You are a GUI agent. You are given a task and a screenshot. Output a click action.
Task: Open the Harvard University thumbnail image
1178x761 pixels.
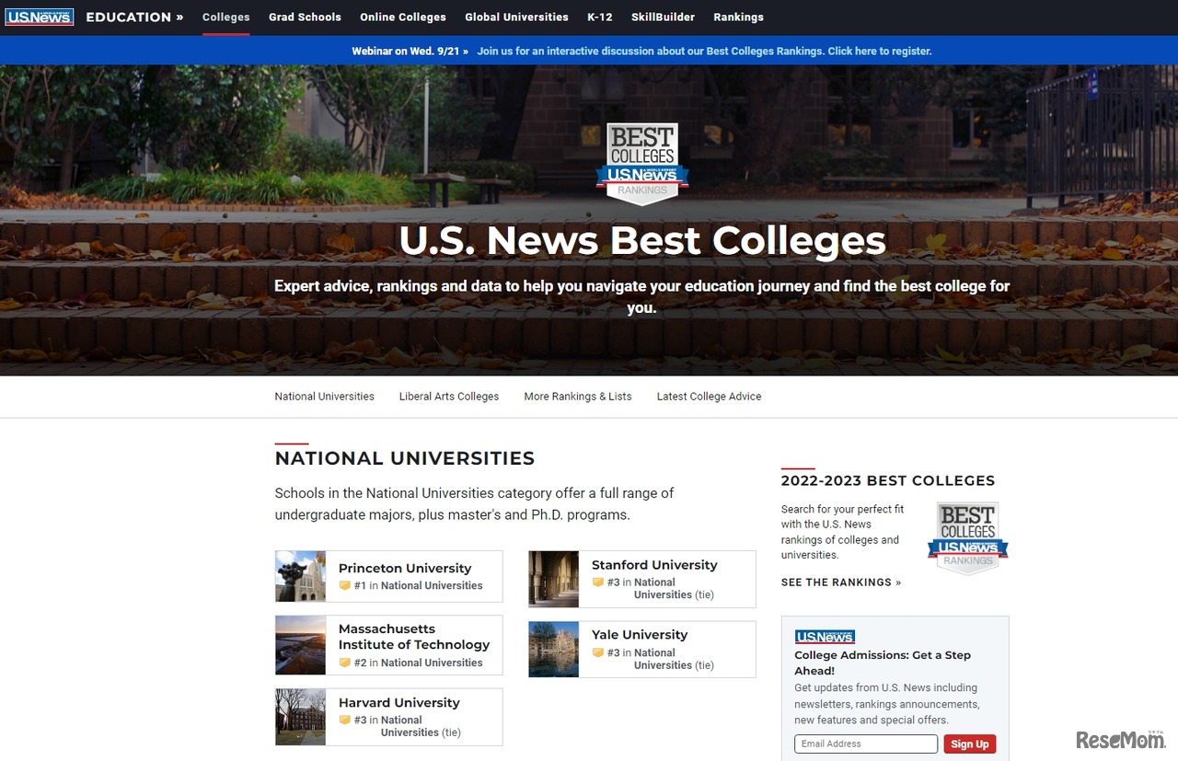click(x=300, y=717)
